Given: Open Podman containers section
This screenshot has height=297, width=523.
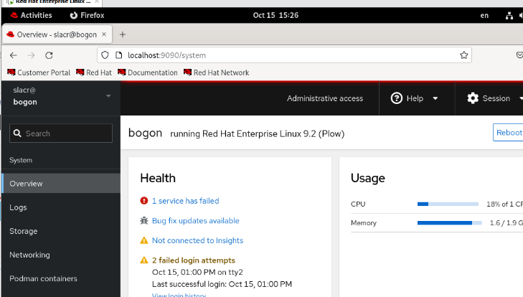Looking at the screenshot, I should point(43,278).
